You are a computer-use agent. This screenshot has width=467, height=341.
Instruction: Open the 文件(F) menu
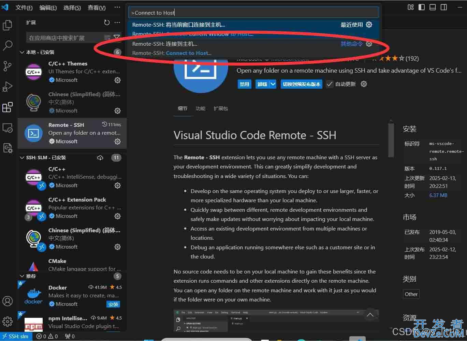click(x=24, y=8)
